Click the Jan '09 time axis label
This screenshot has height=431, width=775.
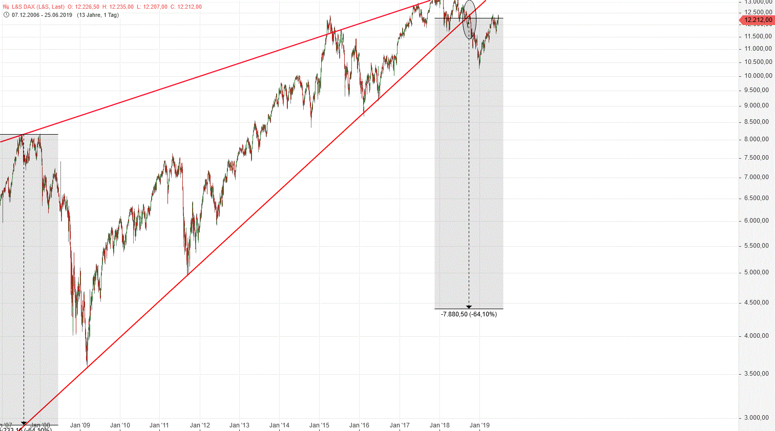point(80,425)
